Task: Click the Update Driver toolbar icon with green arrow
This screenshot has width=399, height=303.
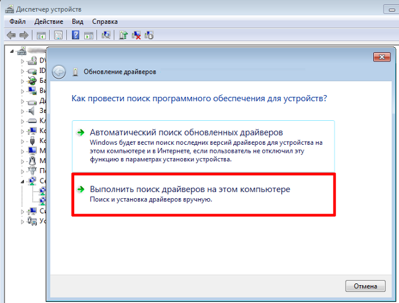Action: pyautogui.click(x=123, y=36)
